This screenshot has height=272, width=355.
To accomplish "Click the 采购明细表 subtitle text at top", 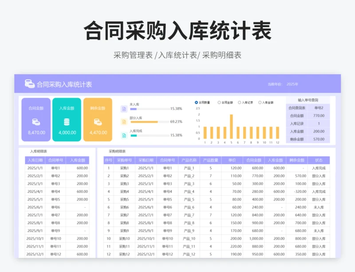I will click(x=221, y=55).
